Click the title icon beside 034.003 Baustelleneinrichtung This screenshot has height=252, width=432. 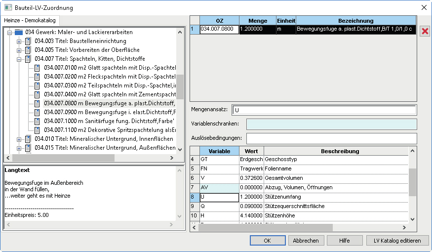click(x=28, y=42)
